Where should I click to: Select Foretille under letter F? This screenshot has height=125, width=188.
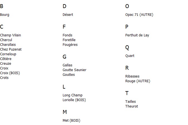(69, 40)
